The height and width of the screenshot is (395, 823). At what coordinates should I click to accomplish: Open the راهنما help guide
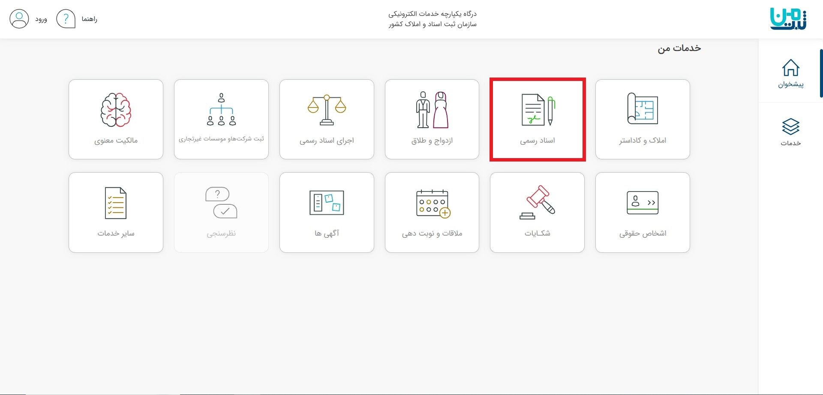click(x=89, y=19)
